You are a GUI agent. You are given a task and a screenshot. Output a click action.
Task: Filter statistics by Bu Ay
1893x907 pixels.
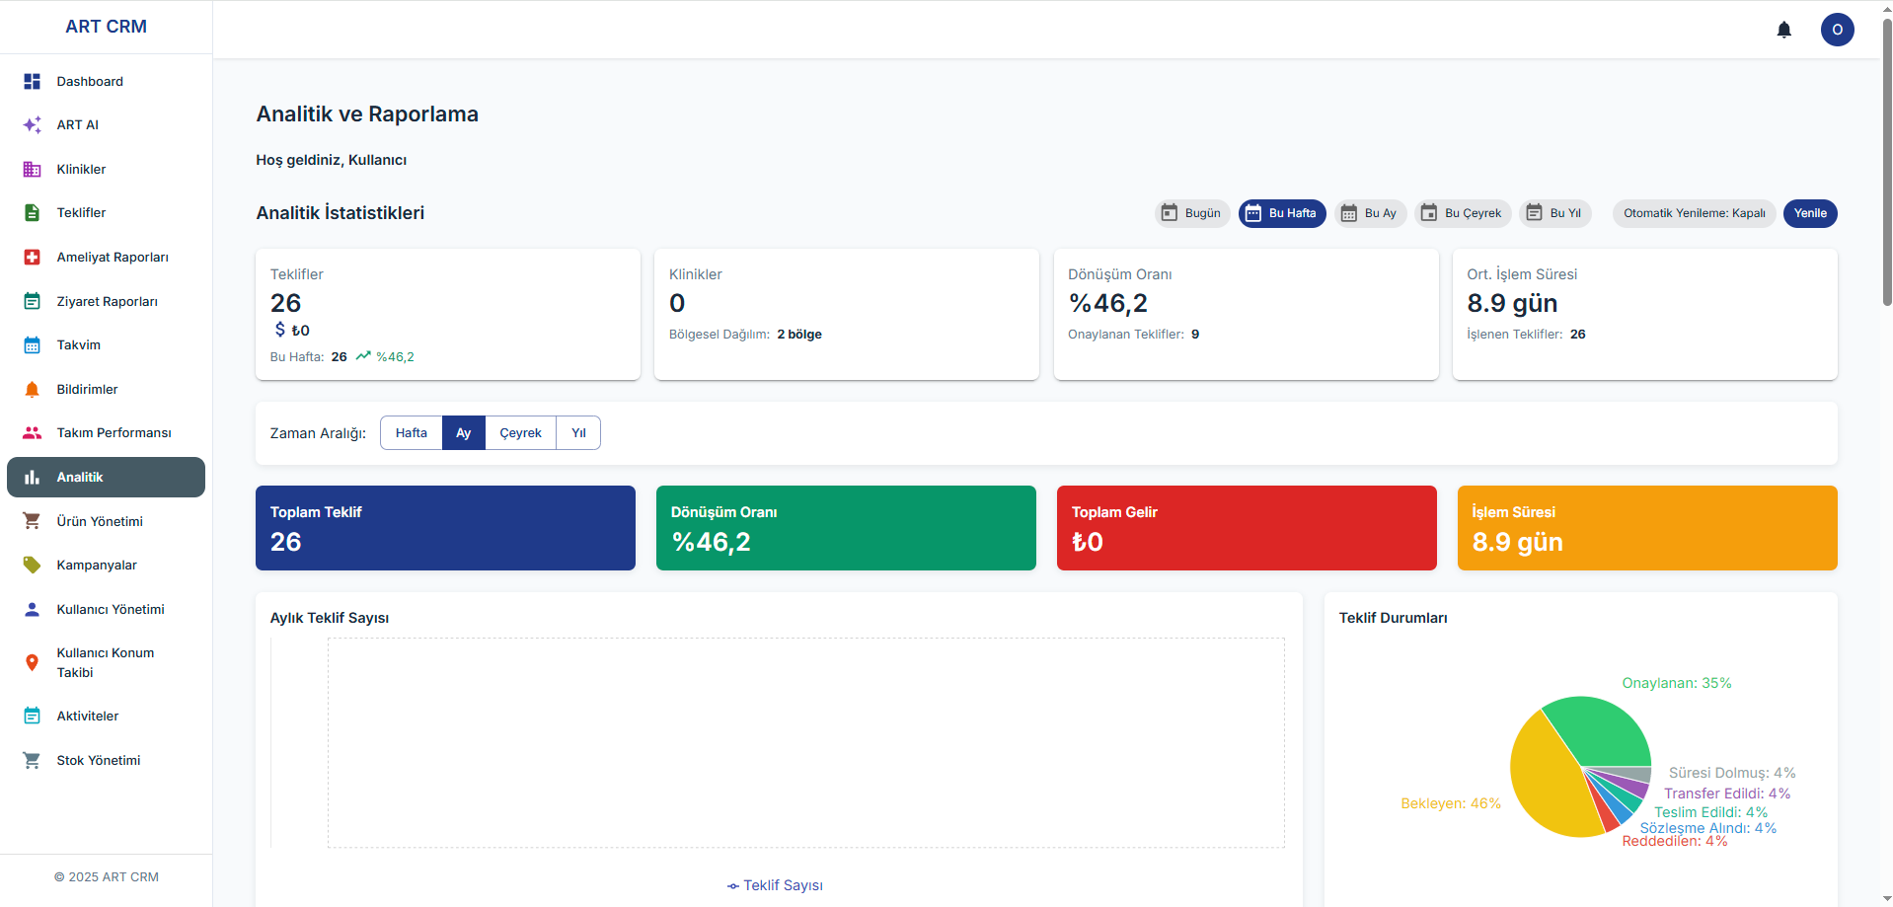tap(1370, 213)
